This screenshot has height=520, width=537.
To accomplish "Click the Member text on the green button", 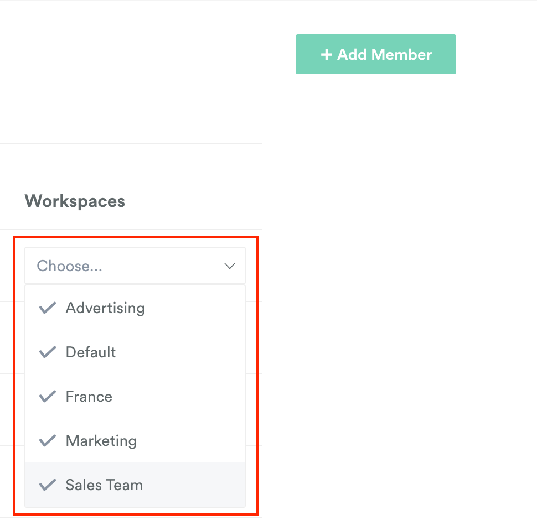I will point(401,54).
